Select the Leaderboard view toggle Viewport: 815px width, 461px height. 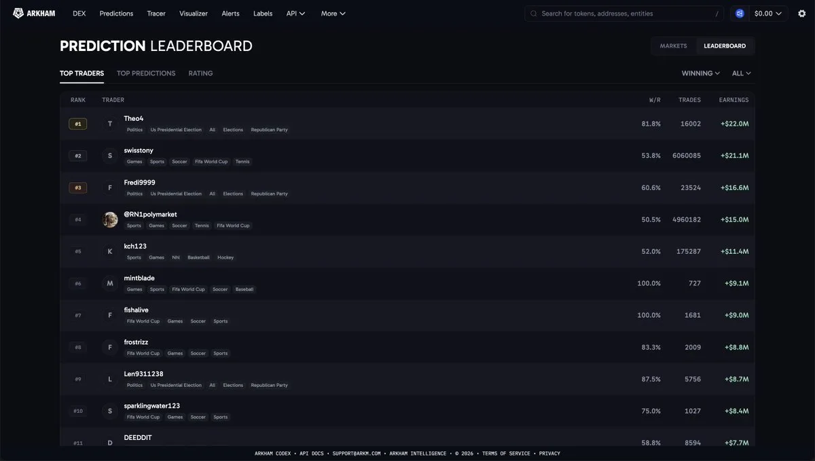pos(725,46)
